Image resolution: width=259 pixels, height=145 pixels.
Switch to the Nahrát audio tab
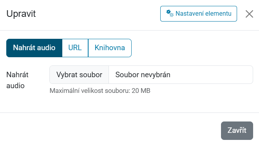tap(34, 48)
